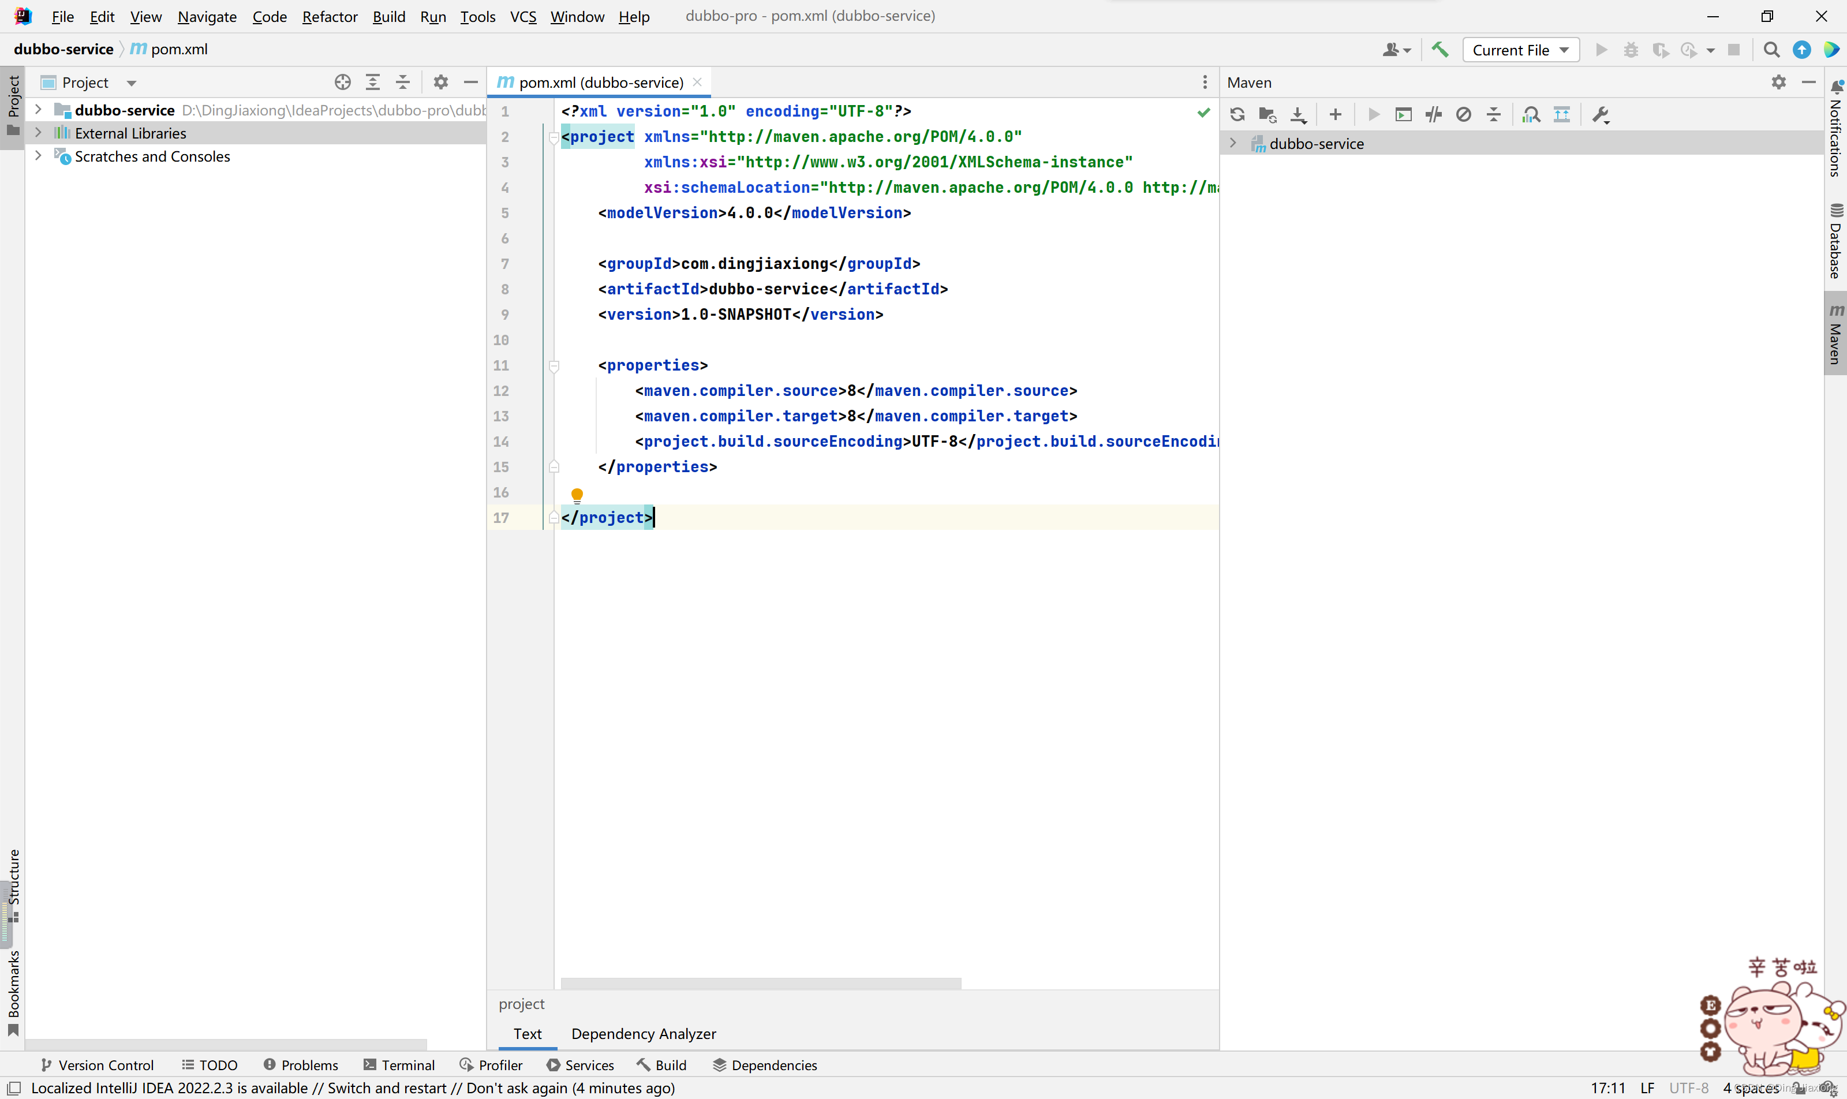This screenshot has width=1847, height=1099.
Task: Click the Add Maven project icon
Action: tap(1334, 115)
